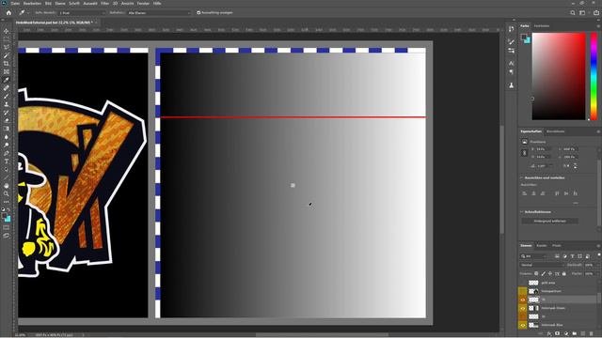The height and width of the screenshot is (338, 602).
Task: Open the workspace switcher icon
Action: coord(582,12)
